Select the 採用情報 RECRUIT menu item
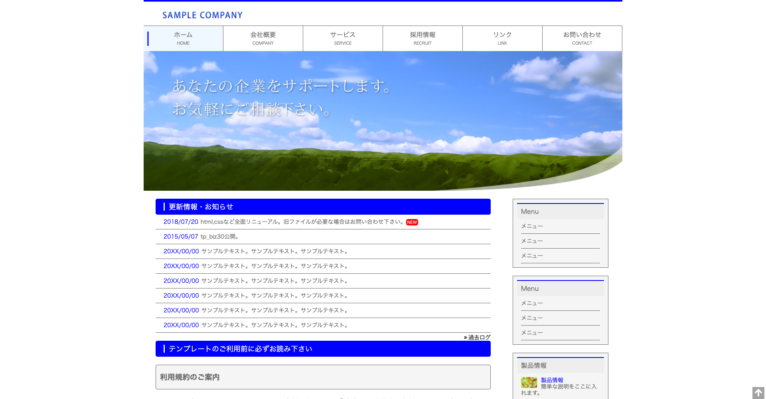 pos(422,38)
